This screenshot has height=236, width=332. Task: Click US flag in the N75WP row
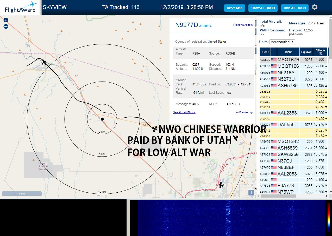click(x=274, y=192)
